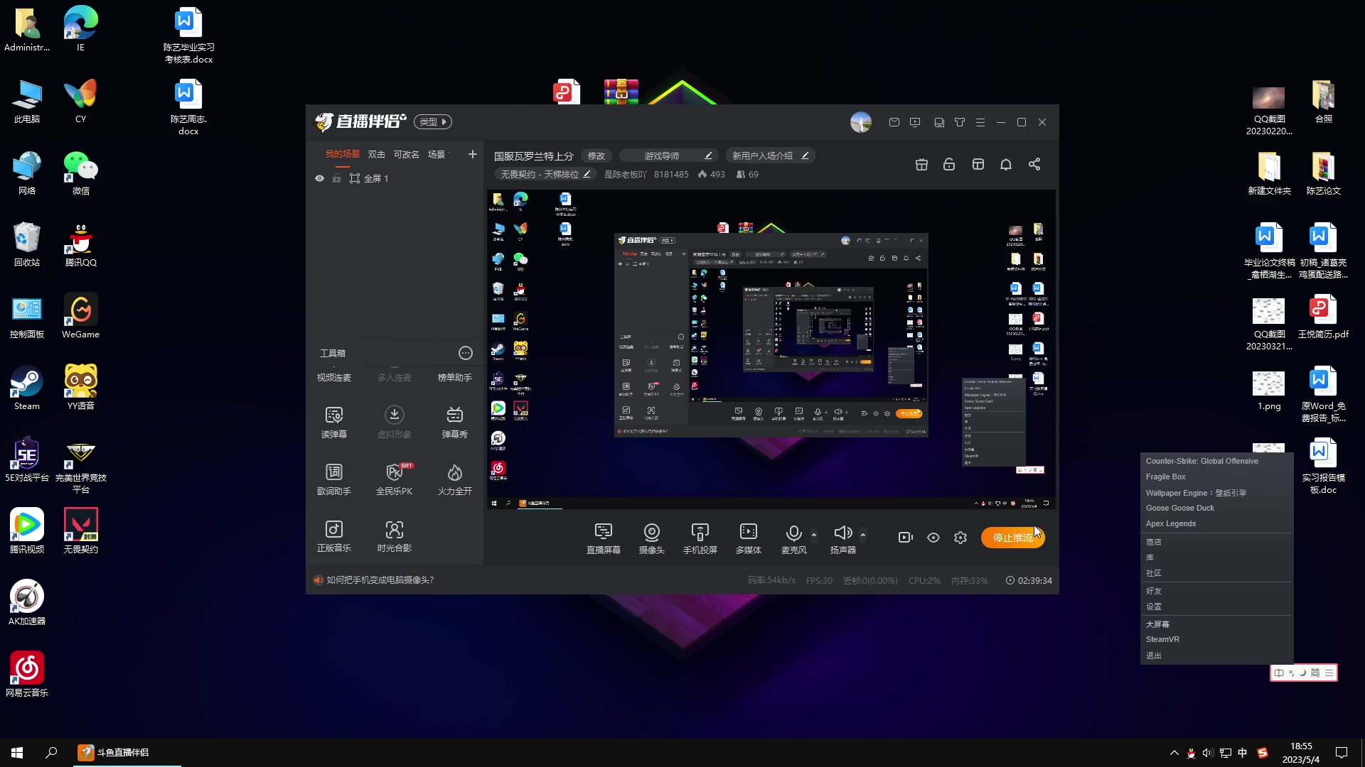Toggle the lock on the 全屏 1 source
This screenshot has width=1365, height=767.
coord(336,178)
